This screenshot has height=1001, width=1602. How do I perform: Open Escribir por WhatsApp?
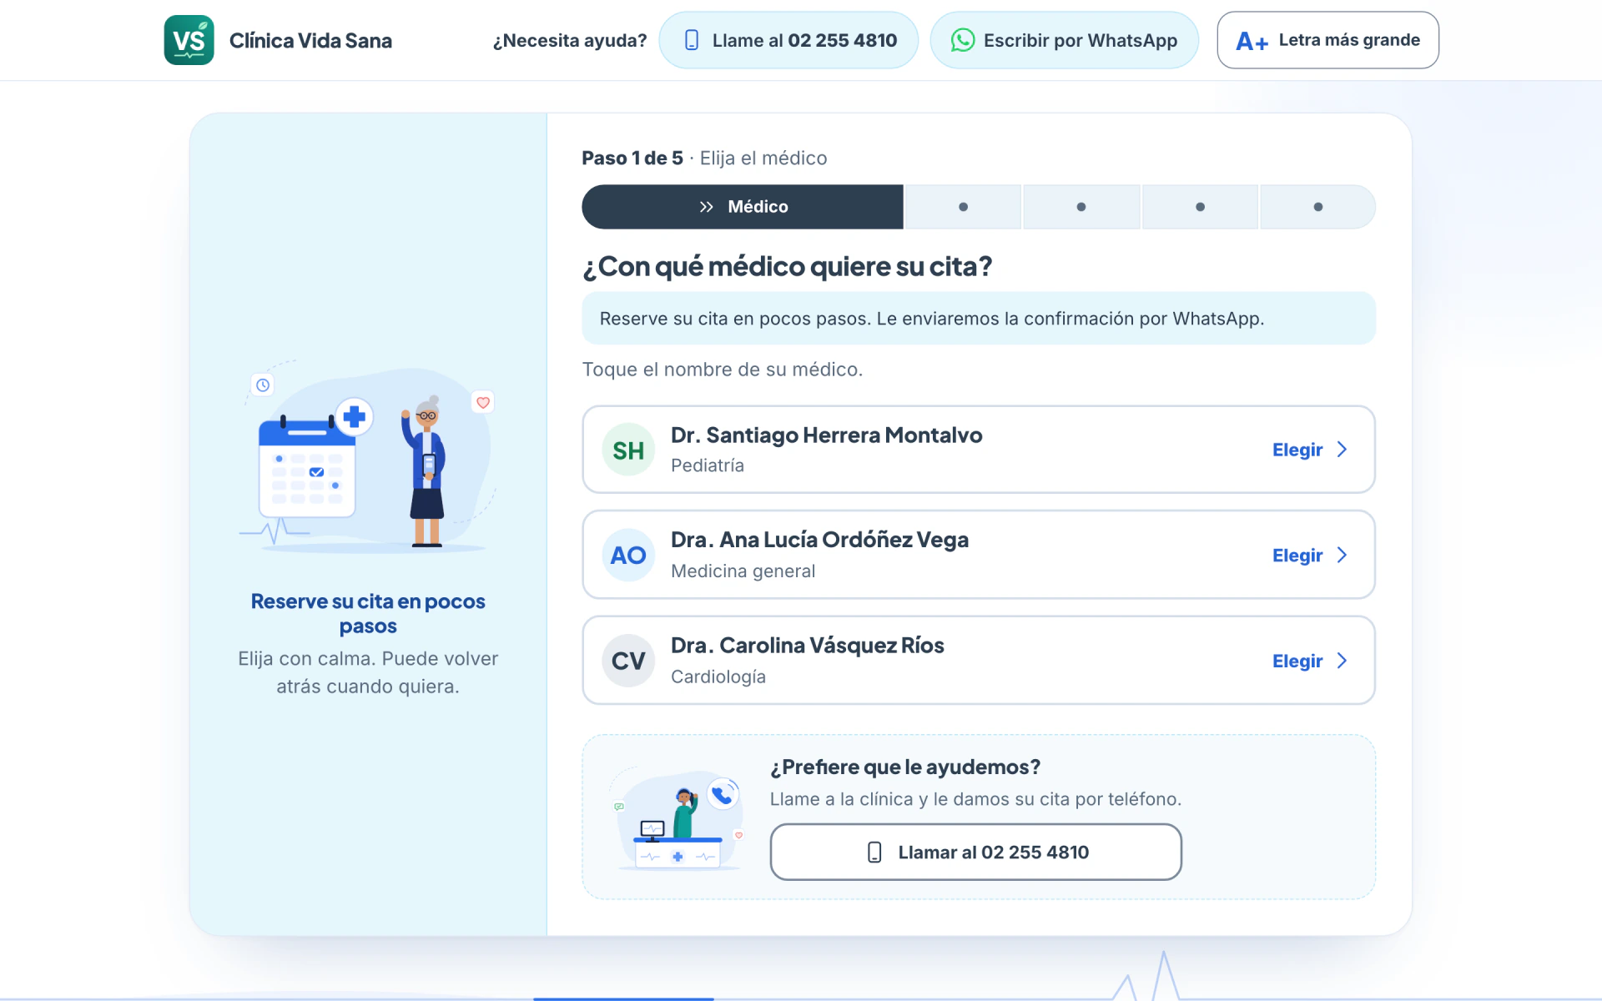pos(1064,40)
